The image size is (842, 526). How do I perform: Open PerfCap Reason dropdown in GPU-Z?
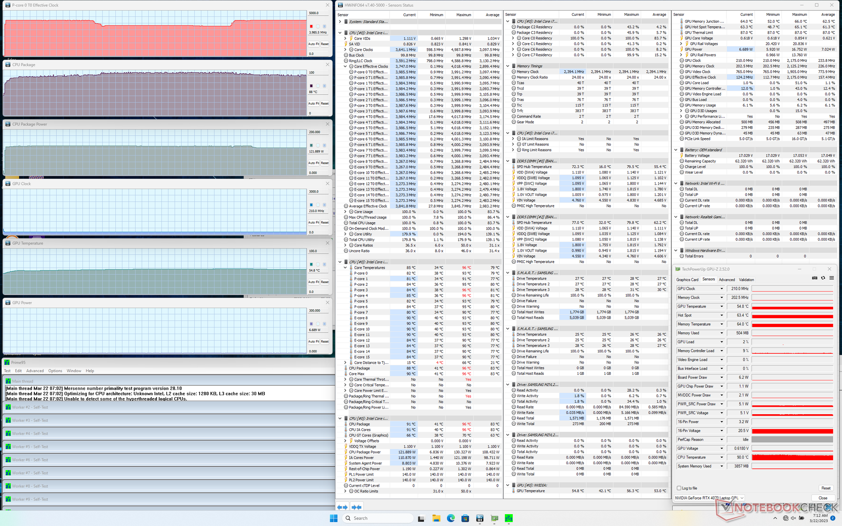pyautogui.click(x=721, y=440)
